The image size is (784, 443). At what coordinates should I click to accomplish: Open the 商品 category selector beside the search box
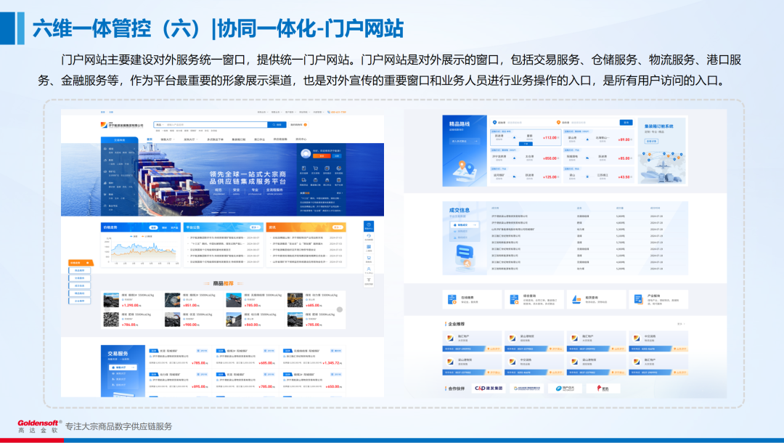(x=160, y=124)
